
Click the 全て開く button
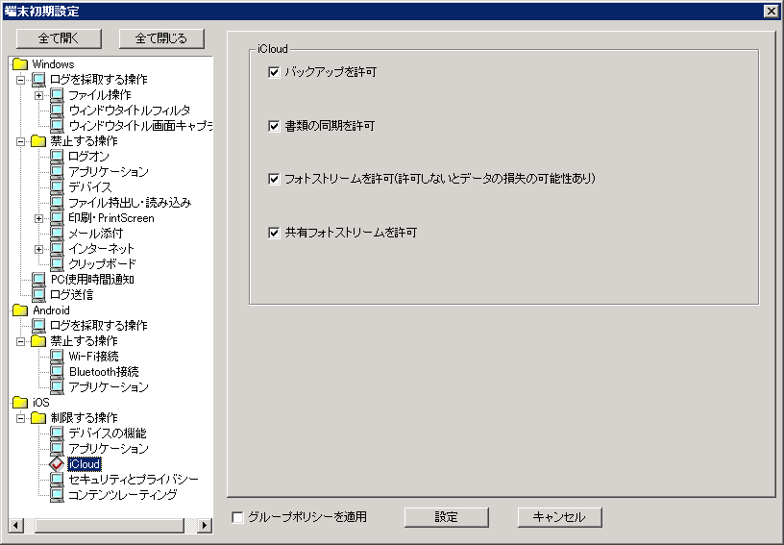60,38
